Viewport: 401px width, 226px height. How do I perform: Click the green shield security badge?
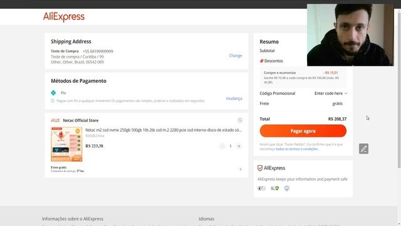click(274, 188)
